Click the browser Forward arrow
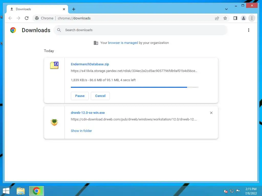The image size is (262, 196). [x=18, y=18]
